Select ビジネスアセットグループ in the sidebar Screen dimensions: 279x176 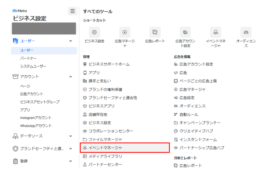pos(40,102)
